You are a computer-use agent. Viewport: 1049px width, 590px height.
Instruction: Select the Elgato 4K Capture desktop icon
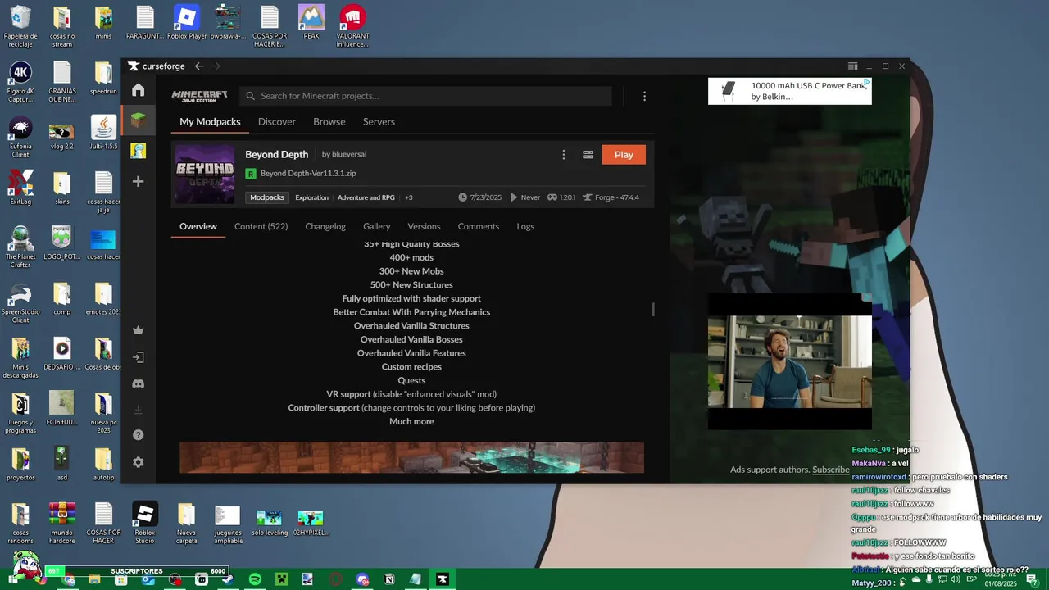pyautogui.click(x=20, y=82)
